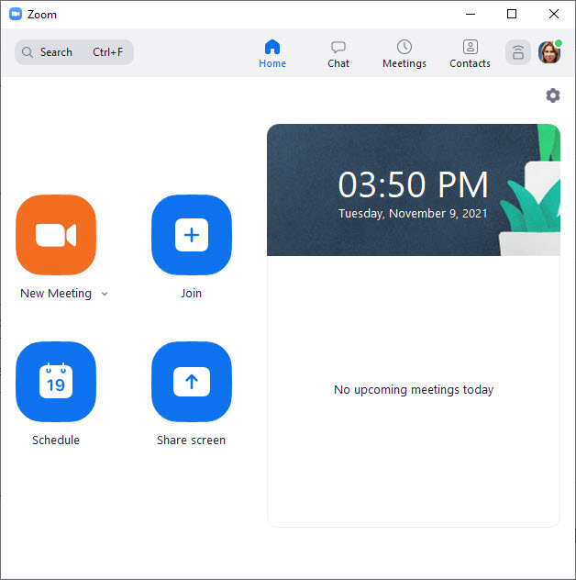
Task: Click the 'Schedule' label
Action: 56,441
